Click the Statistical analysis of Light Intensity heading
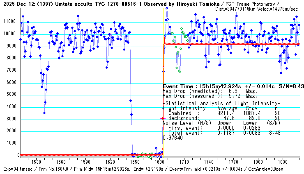Screen dimensions: 304x174 (222, 103)
